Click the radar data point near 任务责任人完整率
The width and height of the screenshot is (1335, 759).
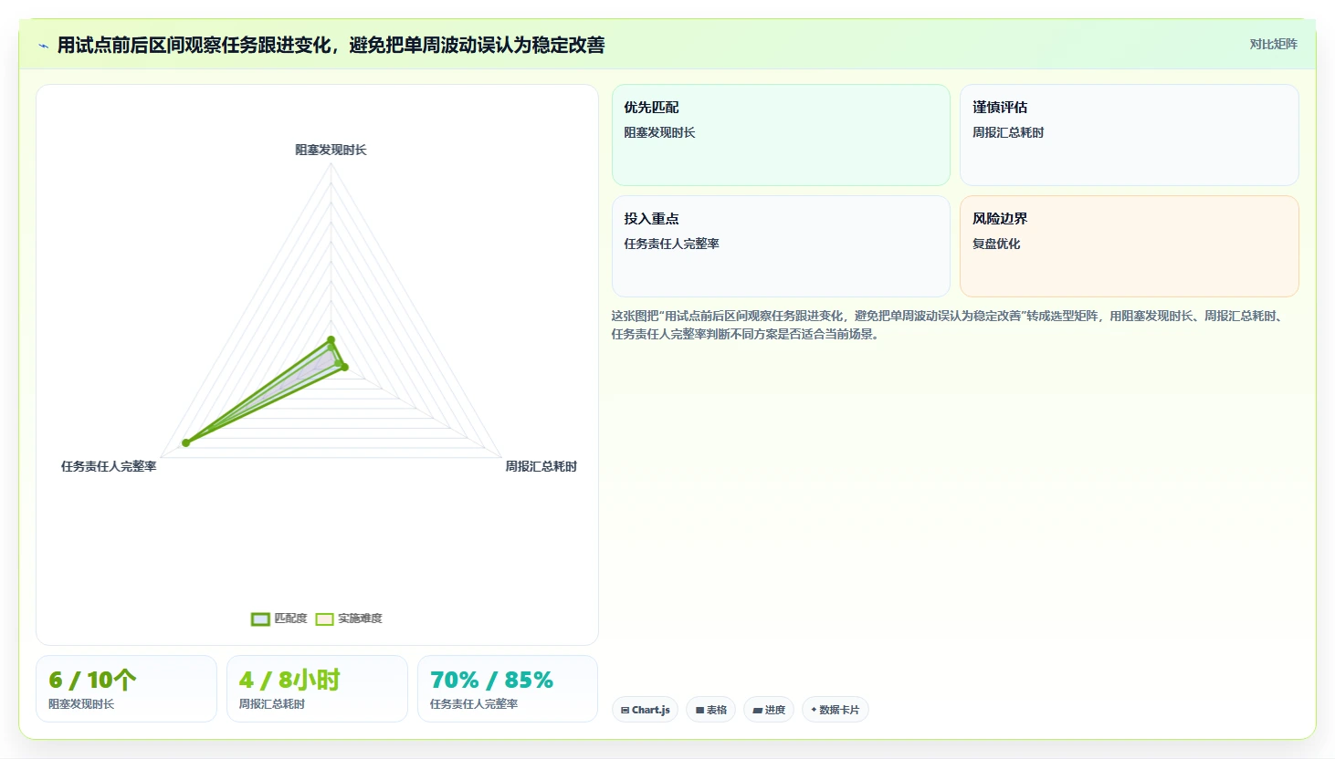[186, 442]
